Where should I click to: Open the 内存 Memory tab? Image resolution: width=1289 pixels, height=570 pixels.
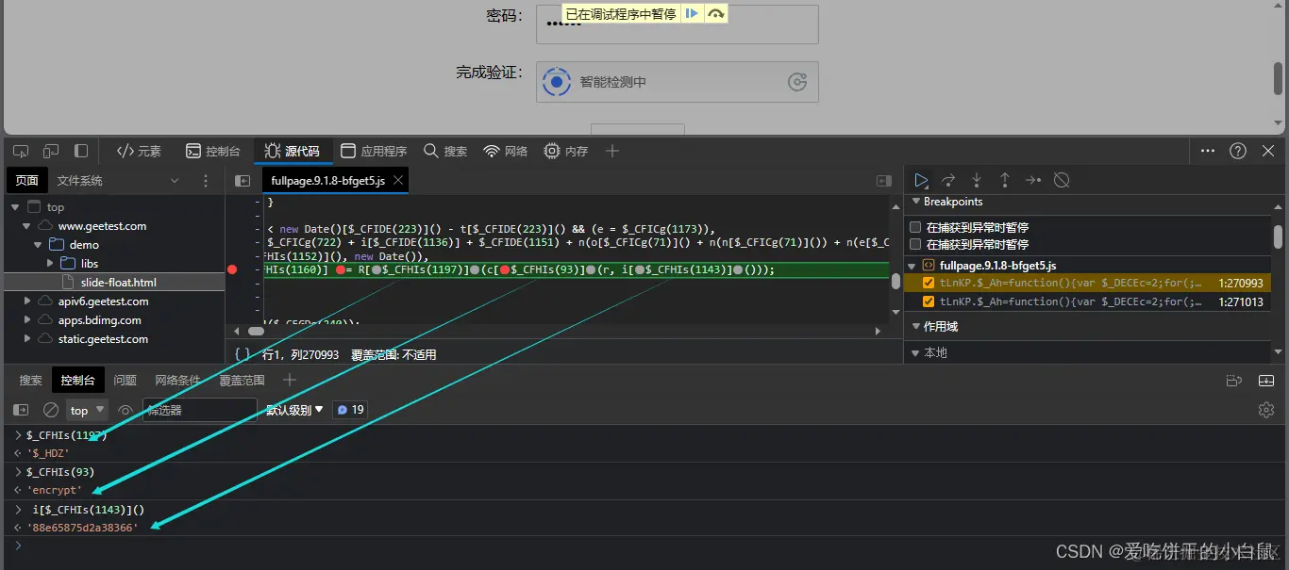point(566,151)
